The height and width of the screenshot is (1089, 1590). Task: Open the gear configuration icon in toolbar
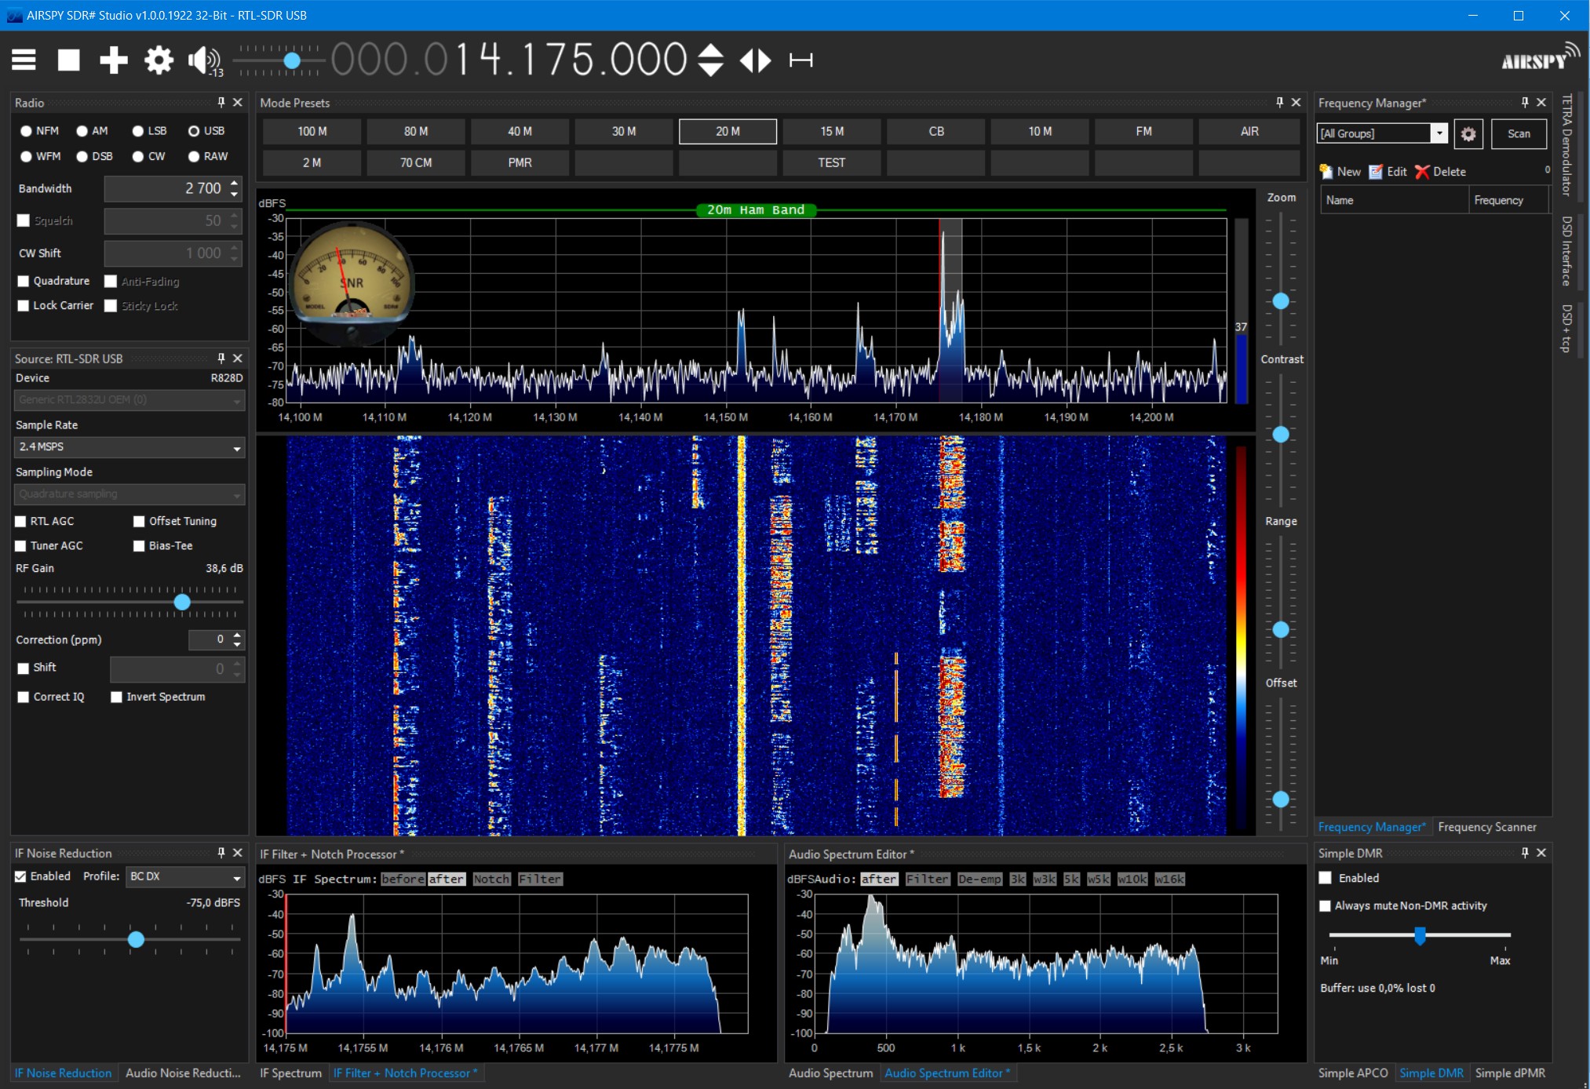[159, 60]
